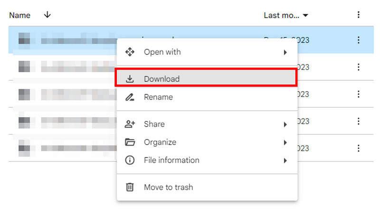Click the File information info icon
380x213 pixels.
130,160
